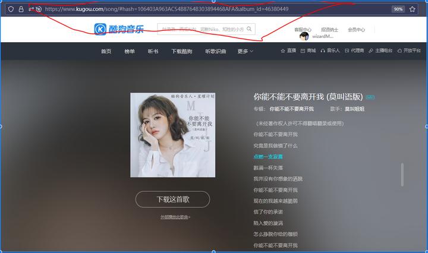
Task: Open the 开放平台 open platform link
Action: 409,50
